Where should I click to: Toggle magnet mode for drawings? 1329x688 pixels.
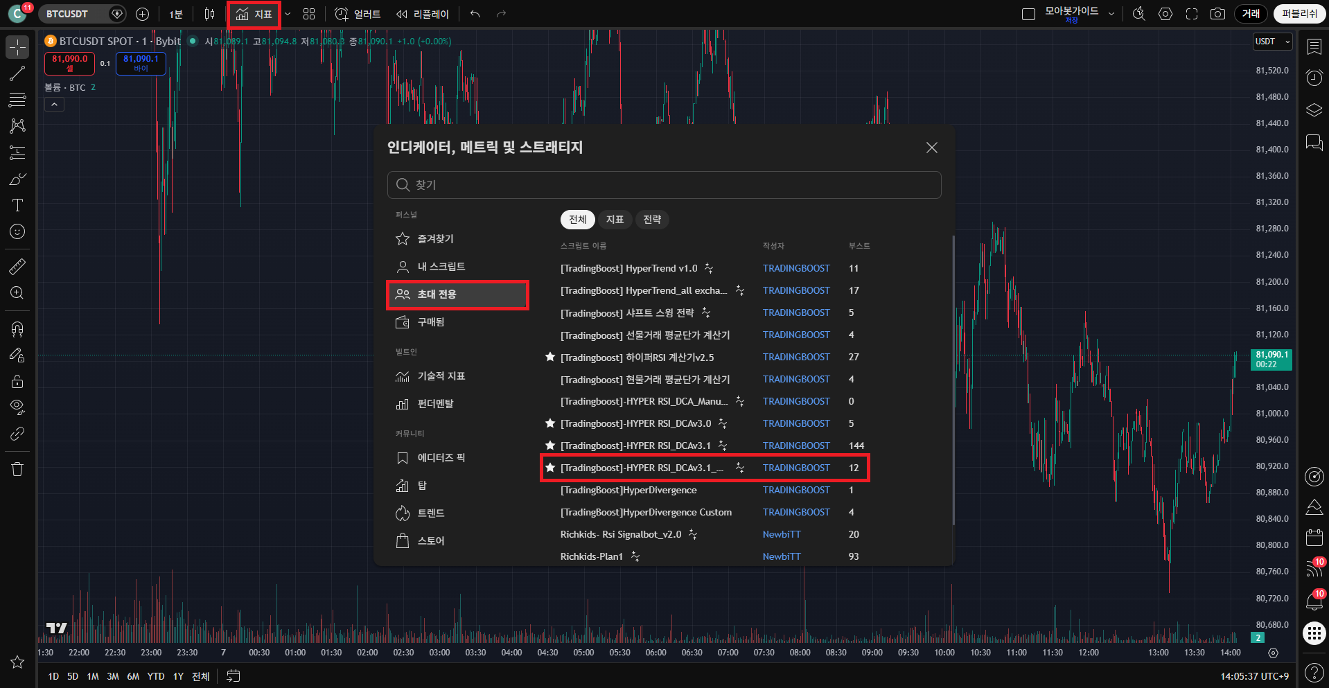17,328
